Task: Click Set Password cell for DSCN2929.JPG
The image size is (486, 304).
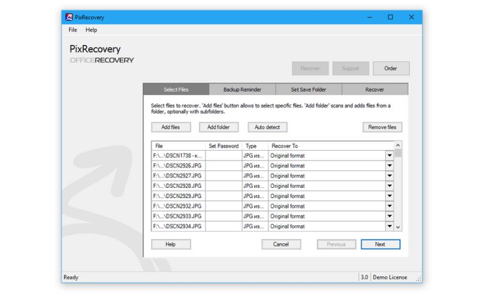Action: pos(224,196)
